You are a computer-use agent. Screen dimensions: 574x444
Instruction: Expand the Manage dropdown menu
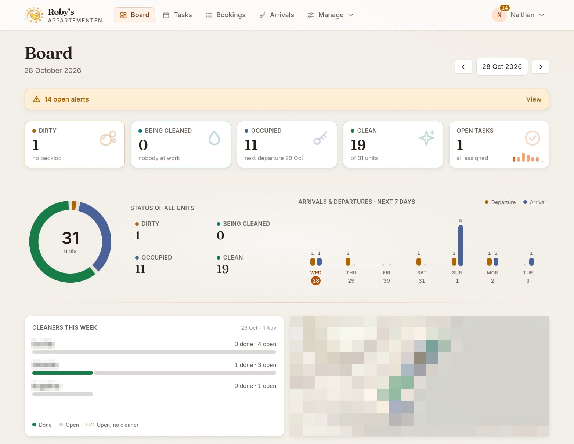click(330, 15)
